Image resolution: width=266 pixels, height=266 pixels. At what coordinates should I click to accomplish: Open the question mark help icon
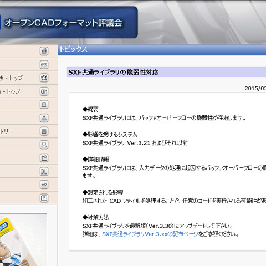coord(44,198)
